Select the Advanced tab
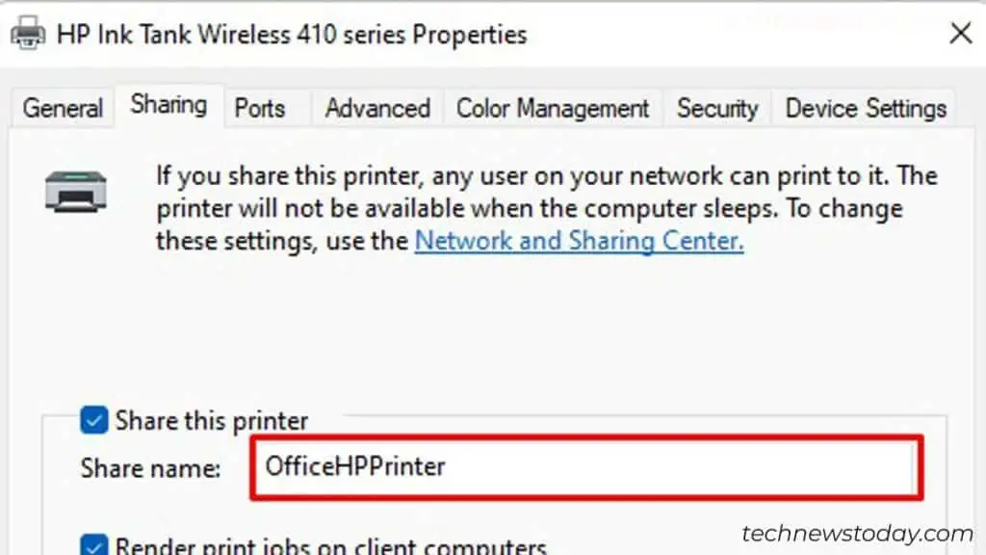Viewport: 986px width, 555px height. coord(376,108)
